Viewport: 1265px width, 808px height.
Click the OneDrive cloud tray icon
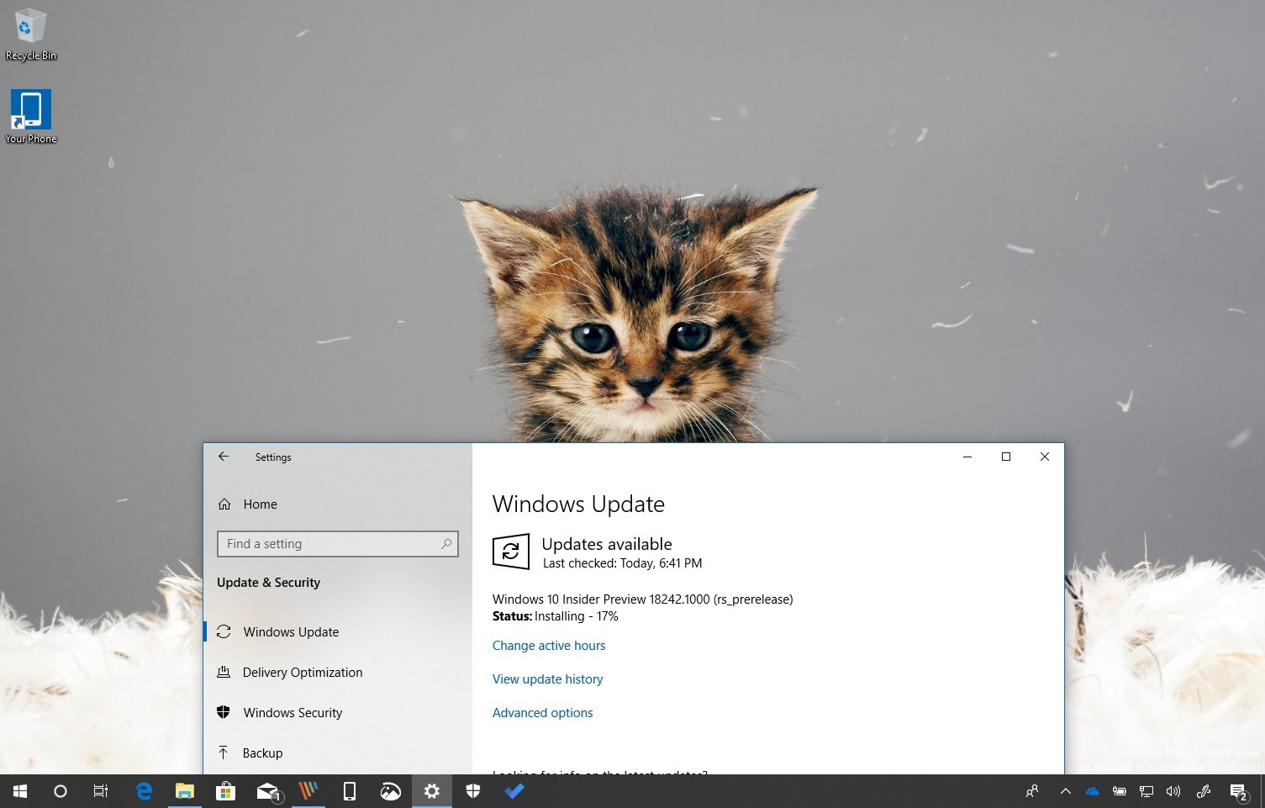(x=1093, y=791)
